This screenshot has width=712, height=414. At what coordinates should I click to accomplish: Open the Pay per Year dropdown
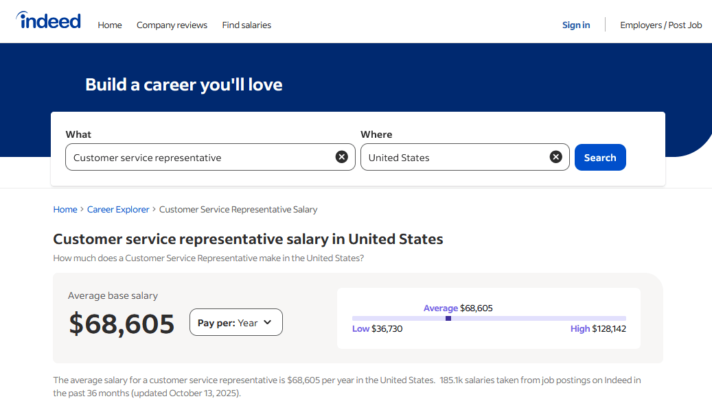[236, 323]
